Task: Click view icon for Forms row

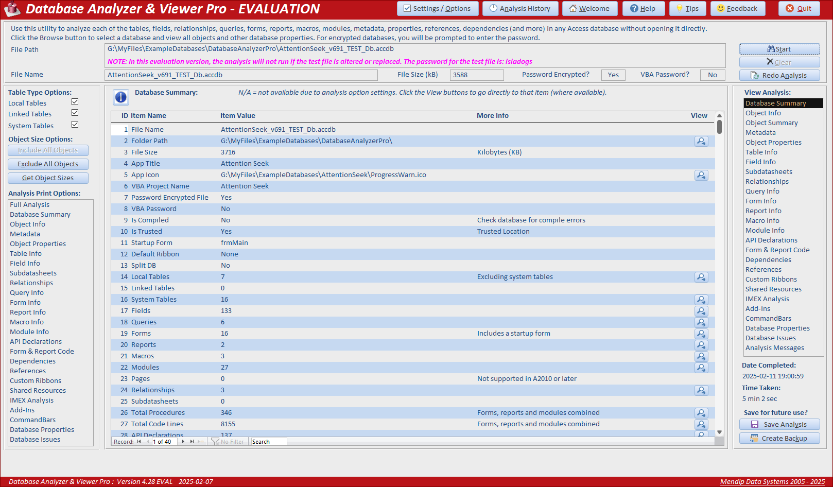Action: [701, 334]
